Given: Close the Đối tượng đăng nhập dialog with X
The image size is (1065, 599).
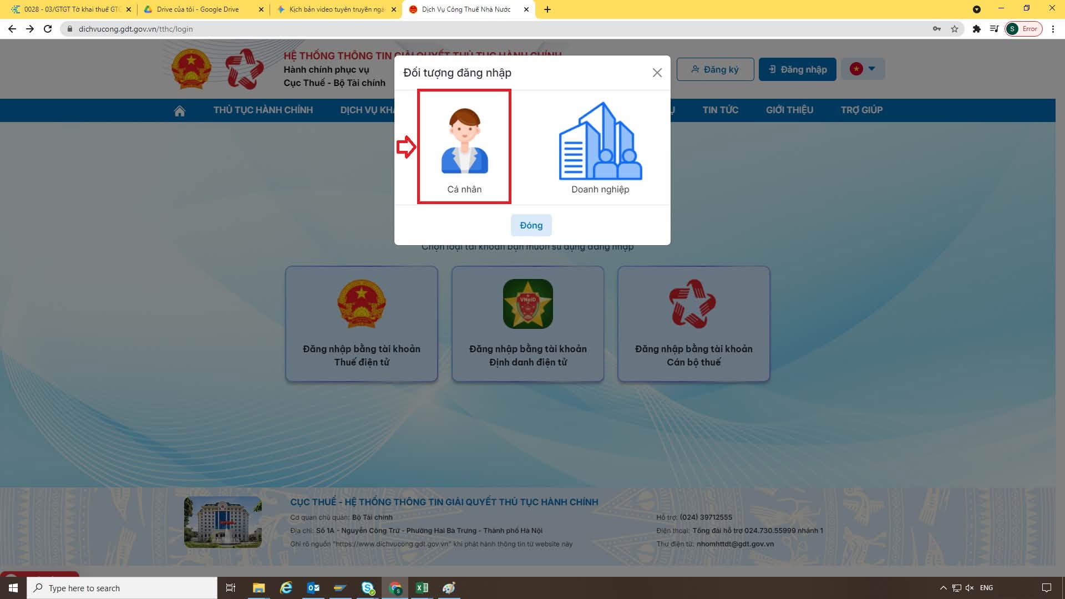Looking at the screenshot, I should pos(657,73).
